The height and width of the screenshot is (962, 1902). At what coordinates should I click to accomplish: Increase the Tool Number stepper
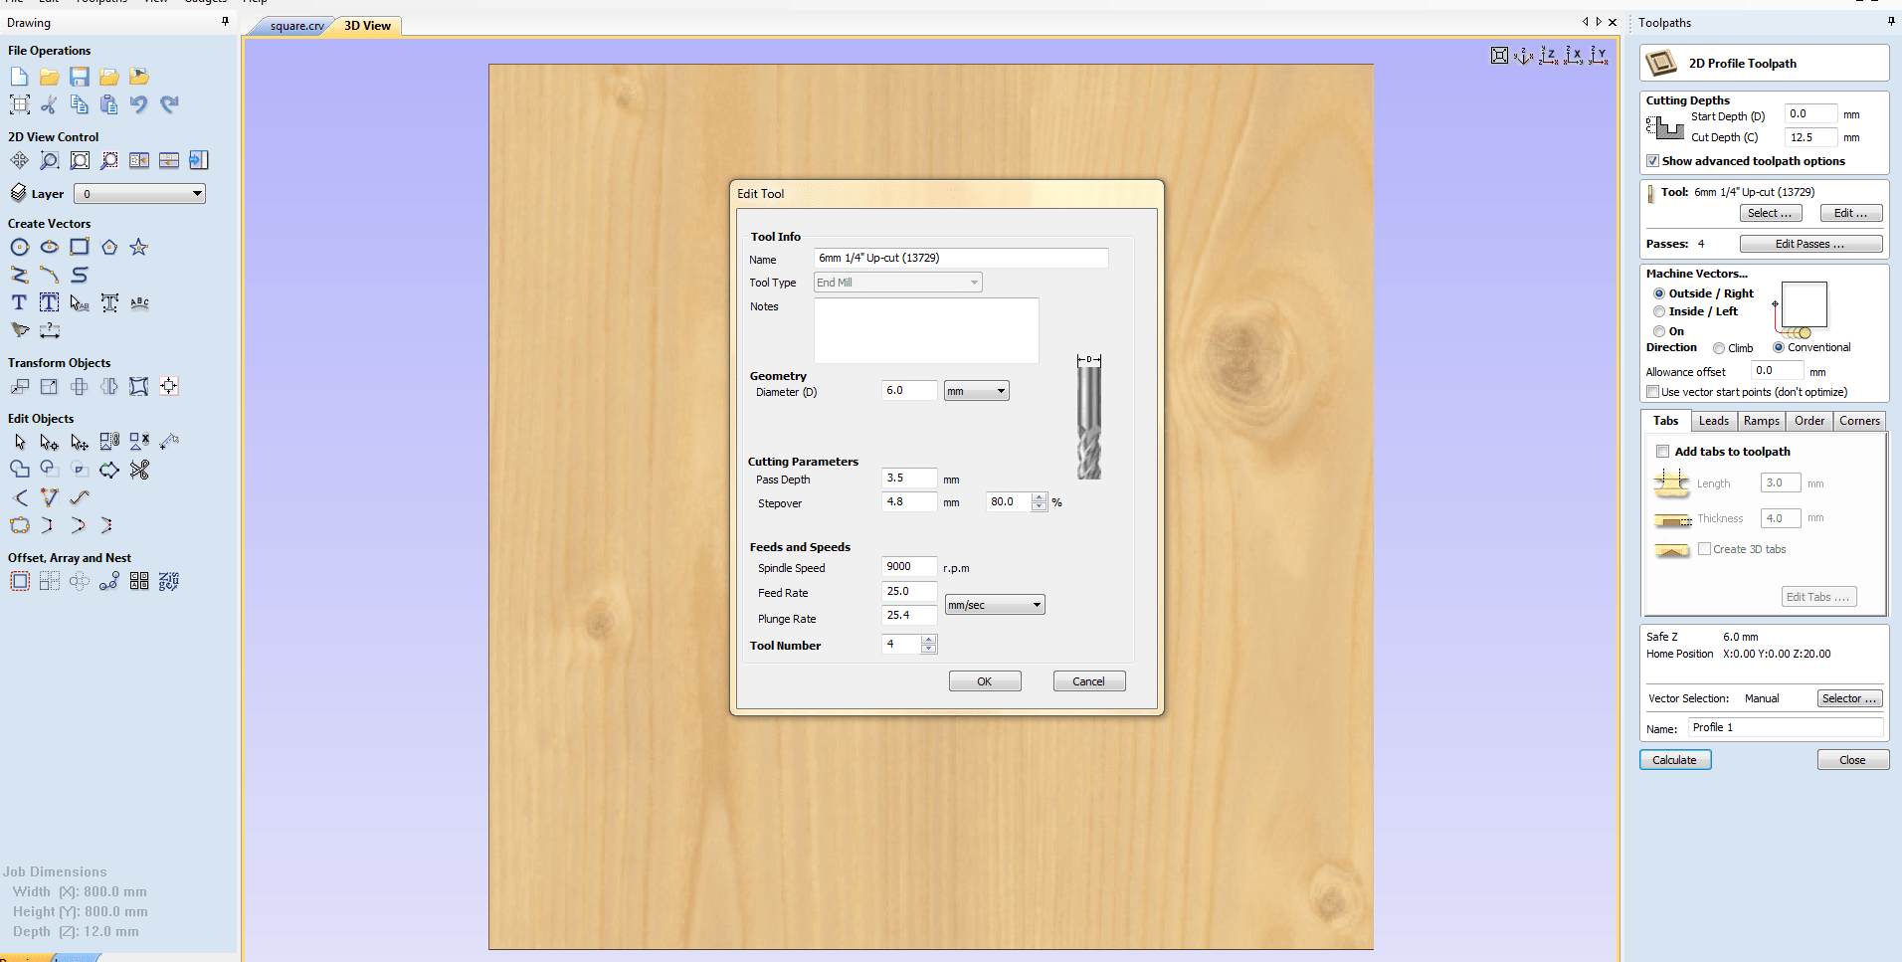tap(929, 640)
